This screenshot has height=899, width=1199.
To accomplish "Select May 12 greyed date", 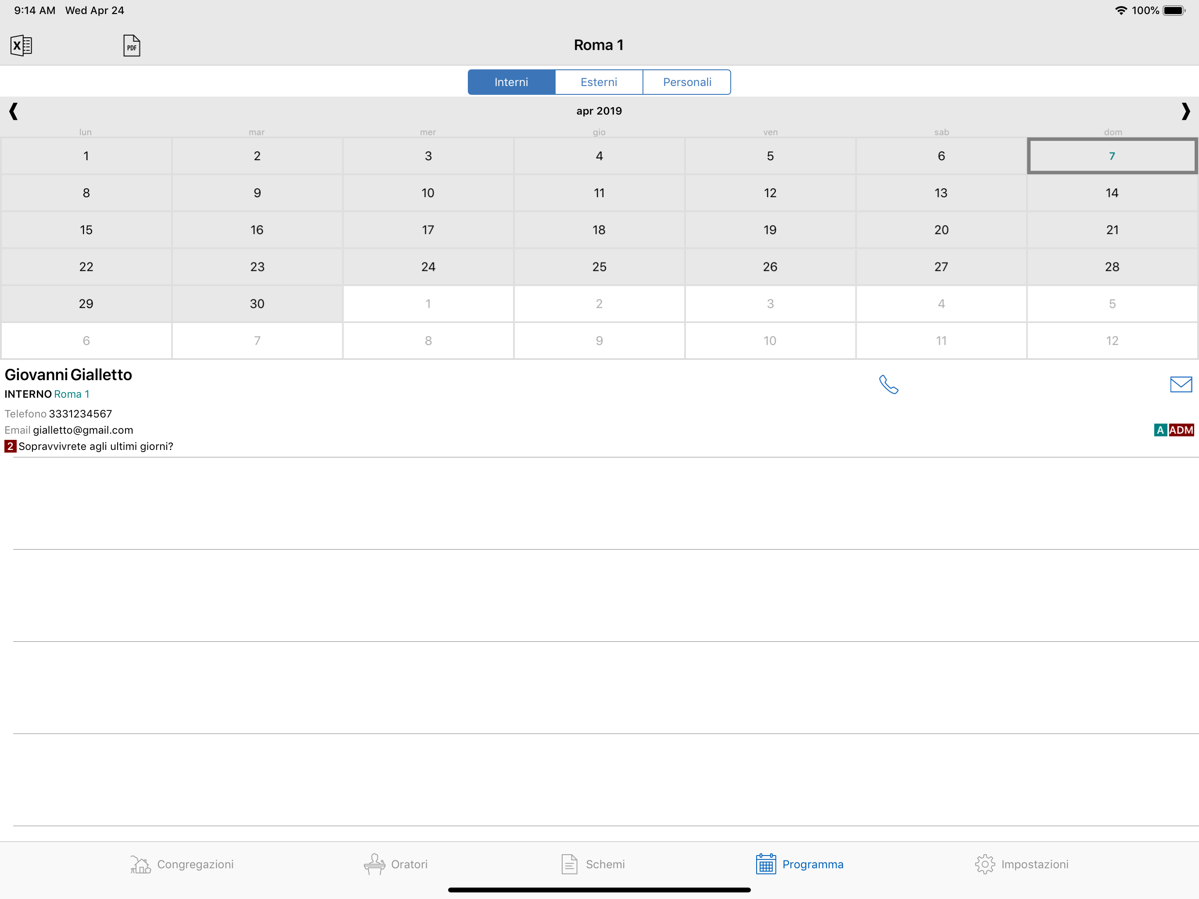I will (1112, 341).
